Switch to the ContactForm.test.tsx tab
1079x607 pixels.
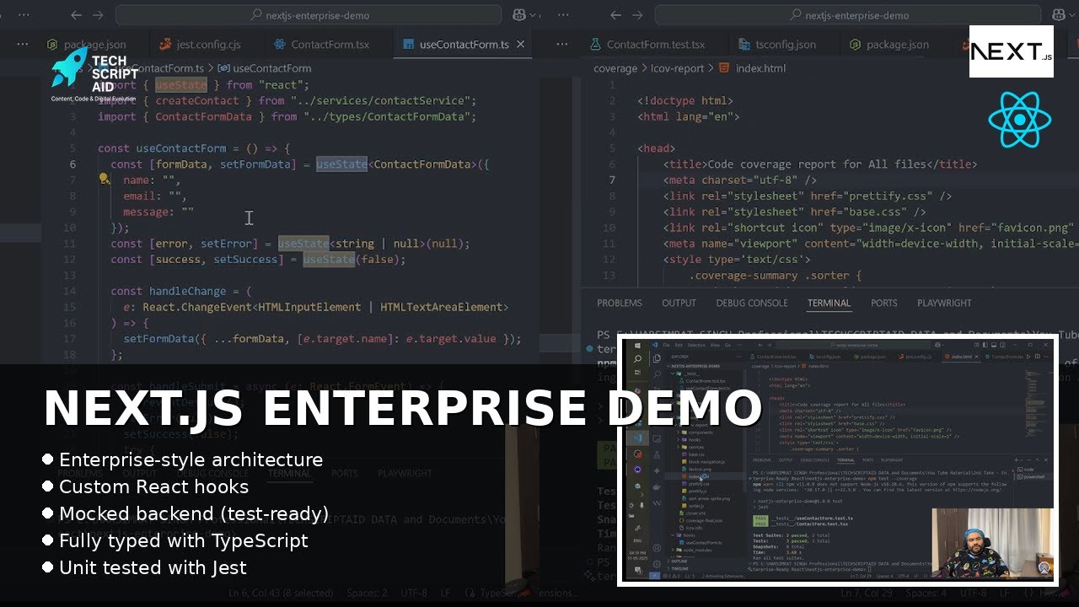[647, 45]
